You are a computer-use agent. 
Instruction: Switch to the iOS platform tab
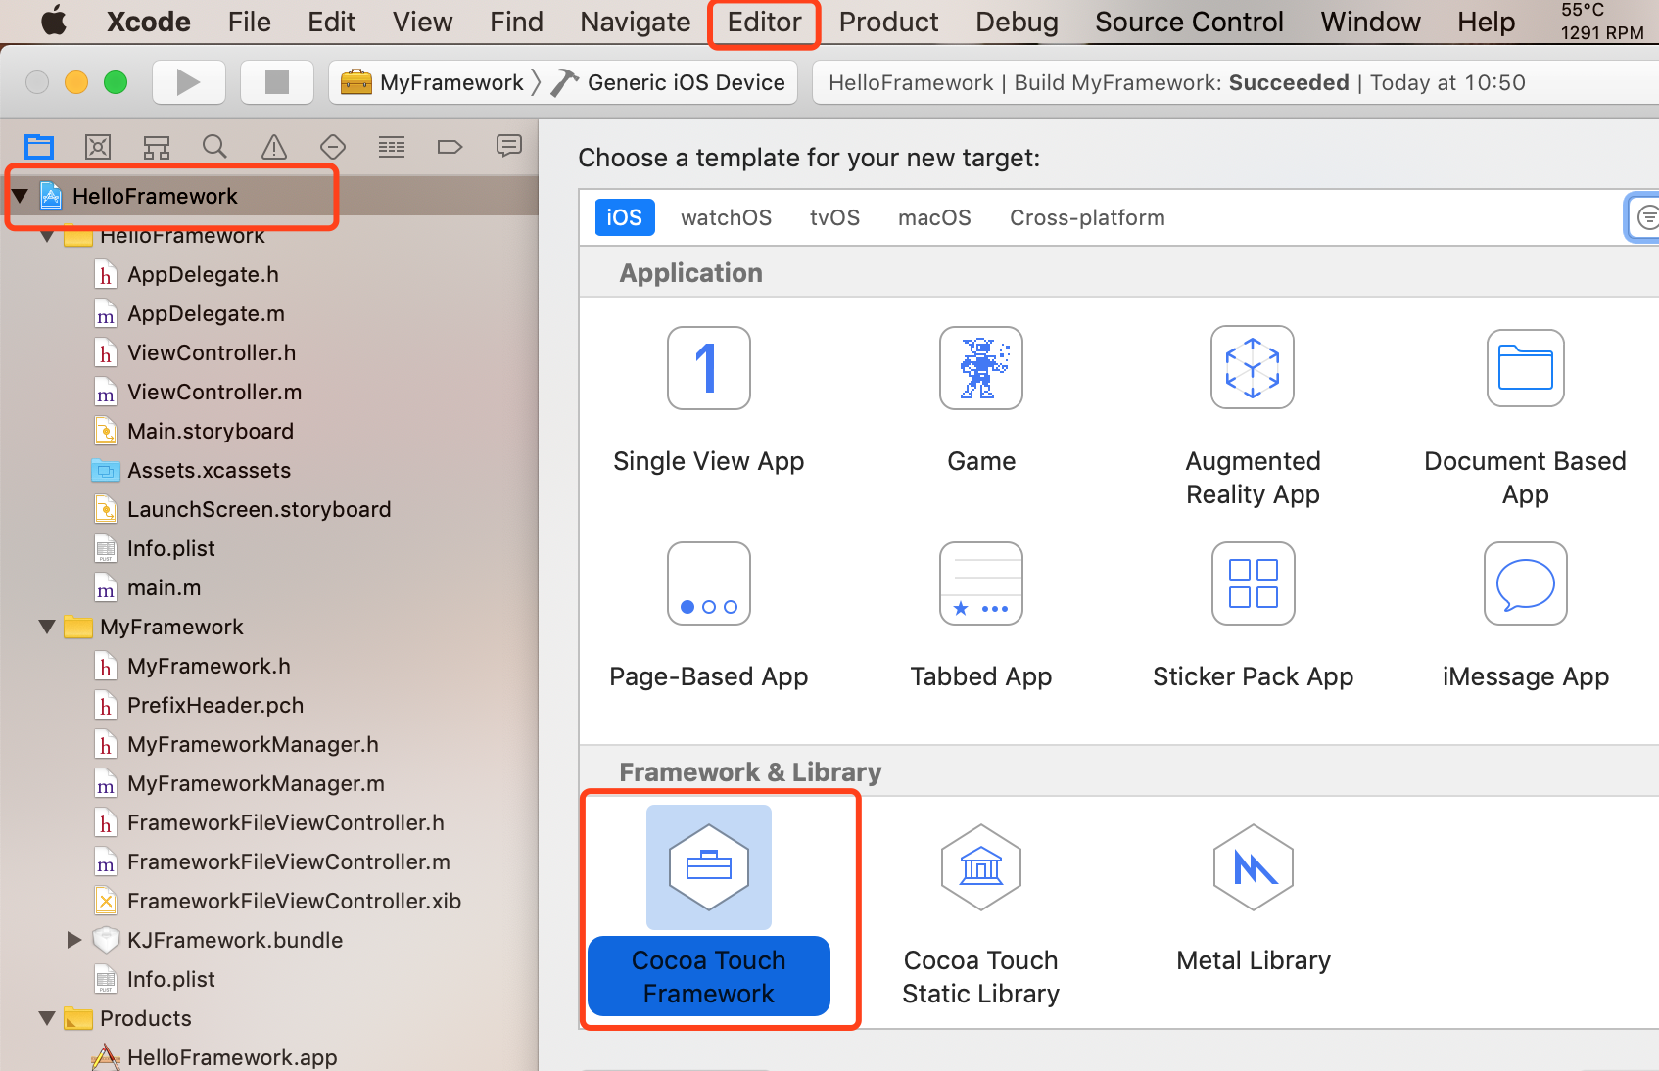[624, 217]
